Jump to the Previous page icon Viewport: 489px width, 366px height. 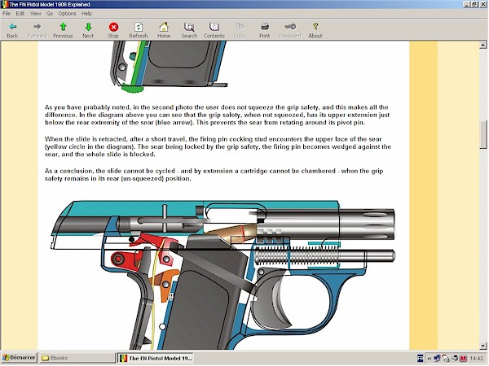(63, 27)
